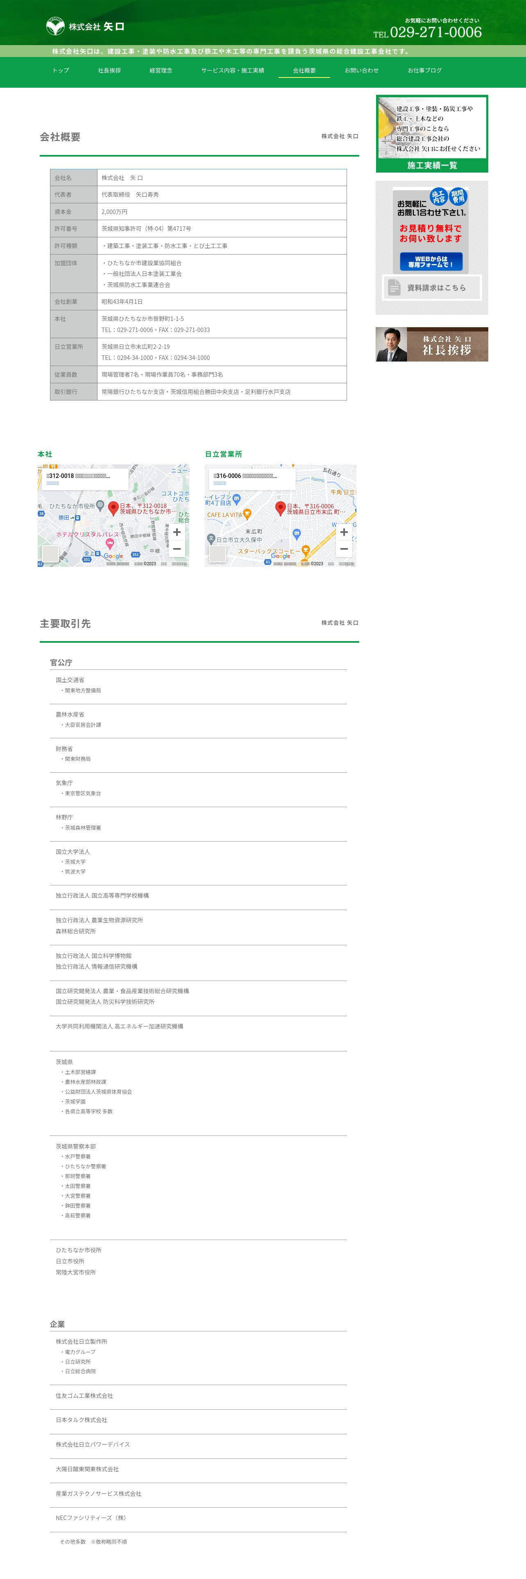The height and width of the screenshot is (1579, 526).
Task: Switch map layer thumbnail on 日立営業所 map
Action: pyautogui.click(x=218, y=553)
